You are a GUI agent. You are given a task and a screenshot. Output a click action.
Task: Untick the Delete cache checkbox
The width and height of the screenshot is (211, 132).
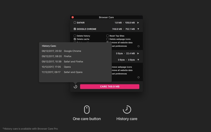[75, 39]
